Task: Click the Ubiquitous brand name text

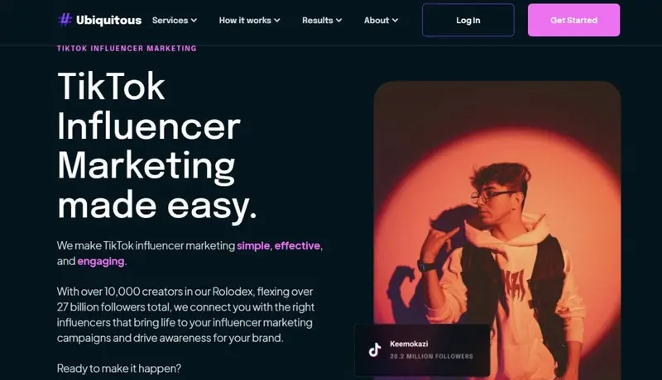Action: [x=109, y=20]
